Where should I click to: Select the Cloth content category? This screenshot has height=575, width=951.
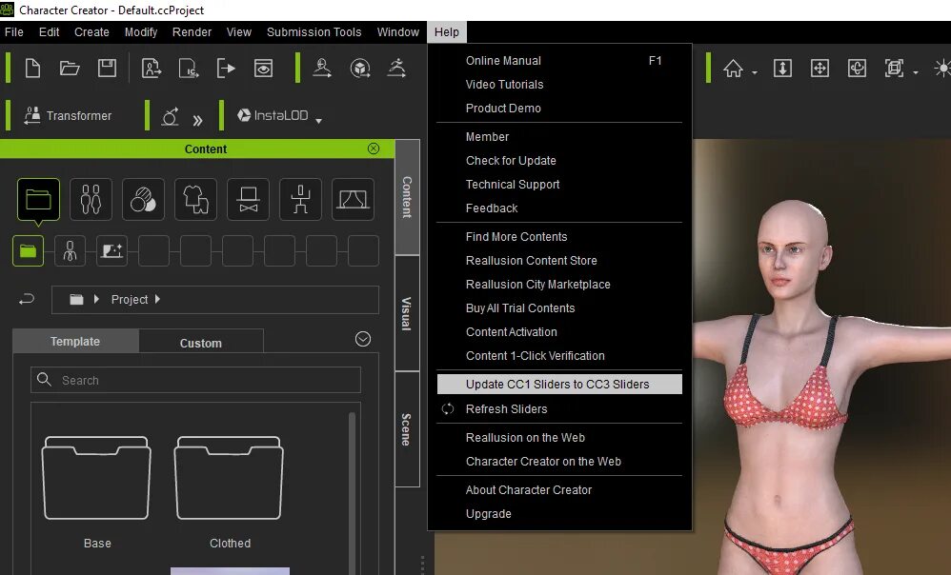(x=196, y=199)
